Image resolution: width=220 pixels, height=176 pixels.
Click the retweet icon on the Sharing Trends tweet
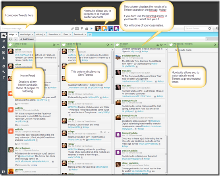pyautogui.click(x=101, y=132)
